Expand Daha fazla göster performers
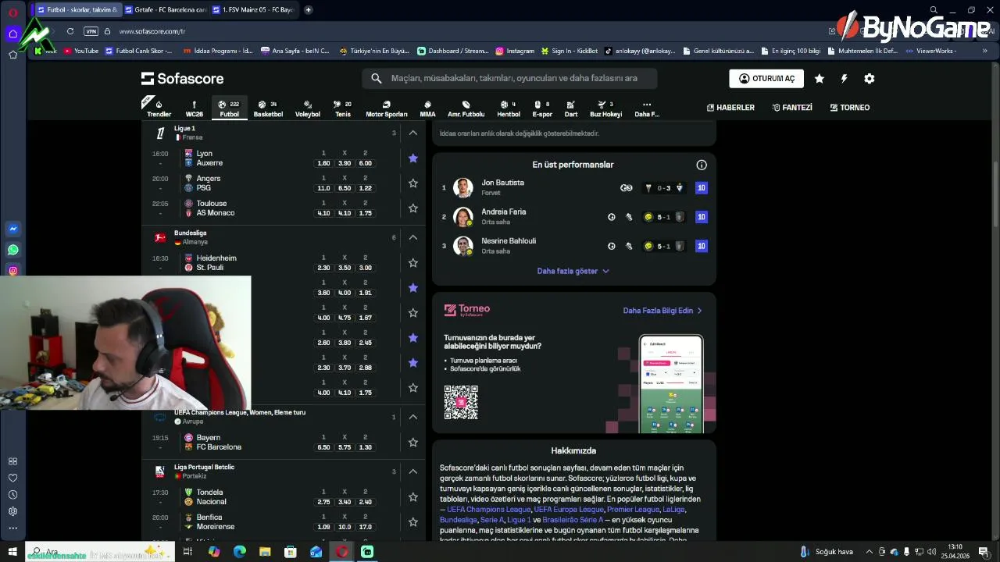The width and height of the screenshot is (1000, 562). [573, 271]
